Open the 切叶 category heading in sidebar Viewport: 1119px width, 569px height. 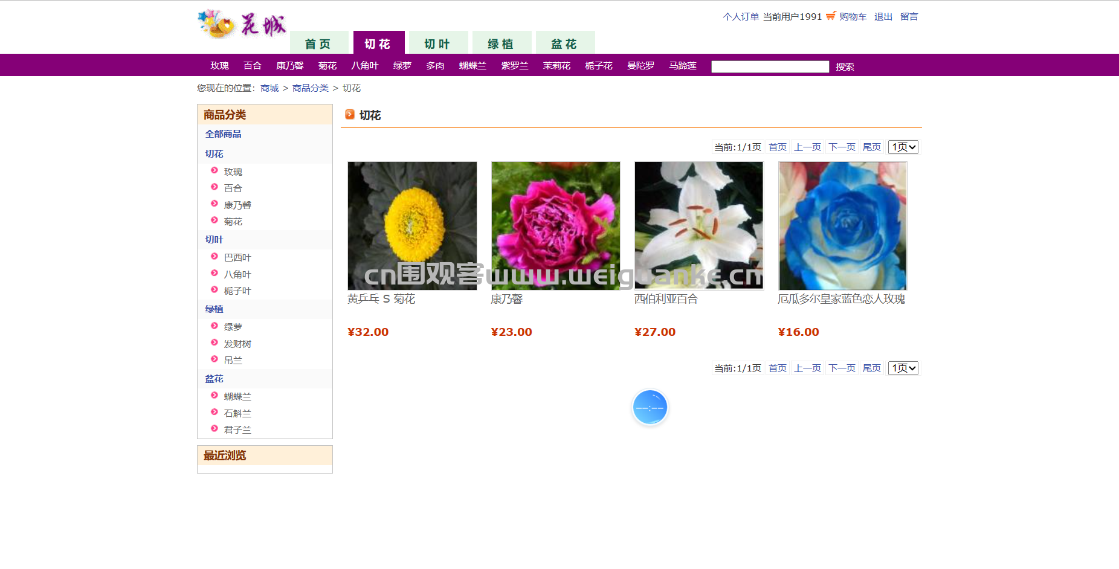pyautogui.click(x=214, y=239)
